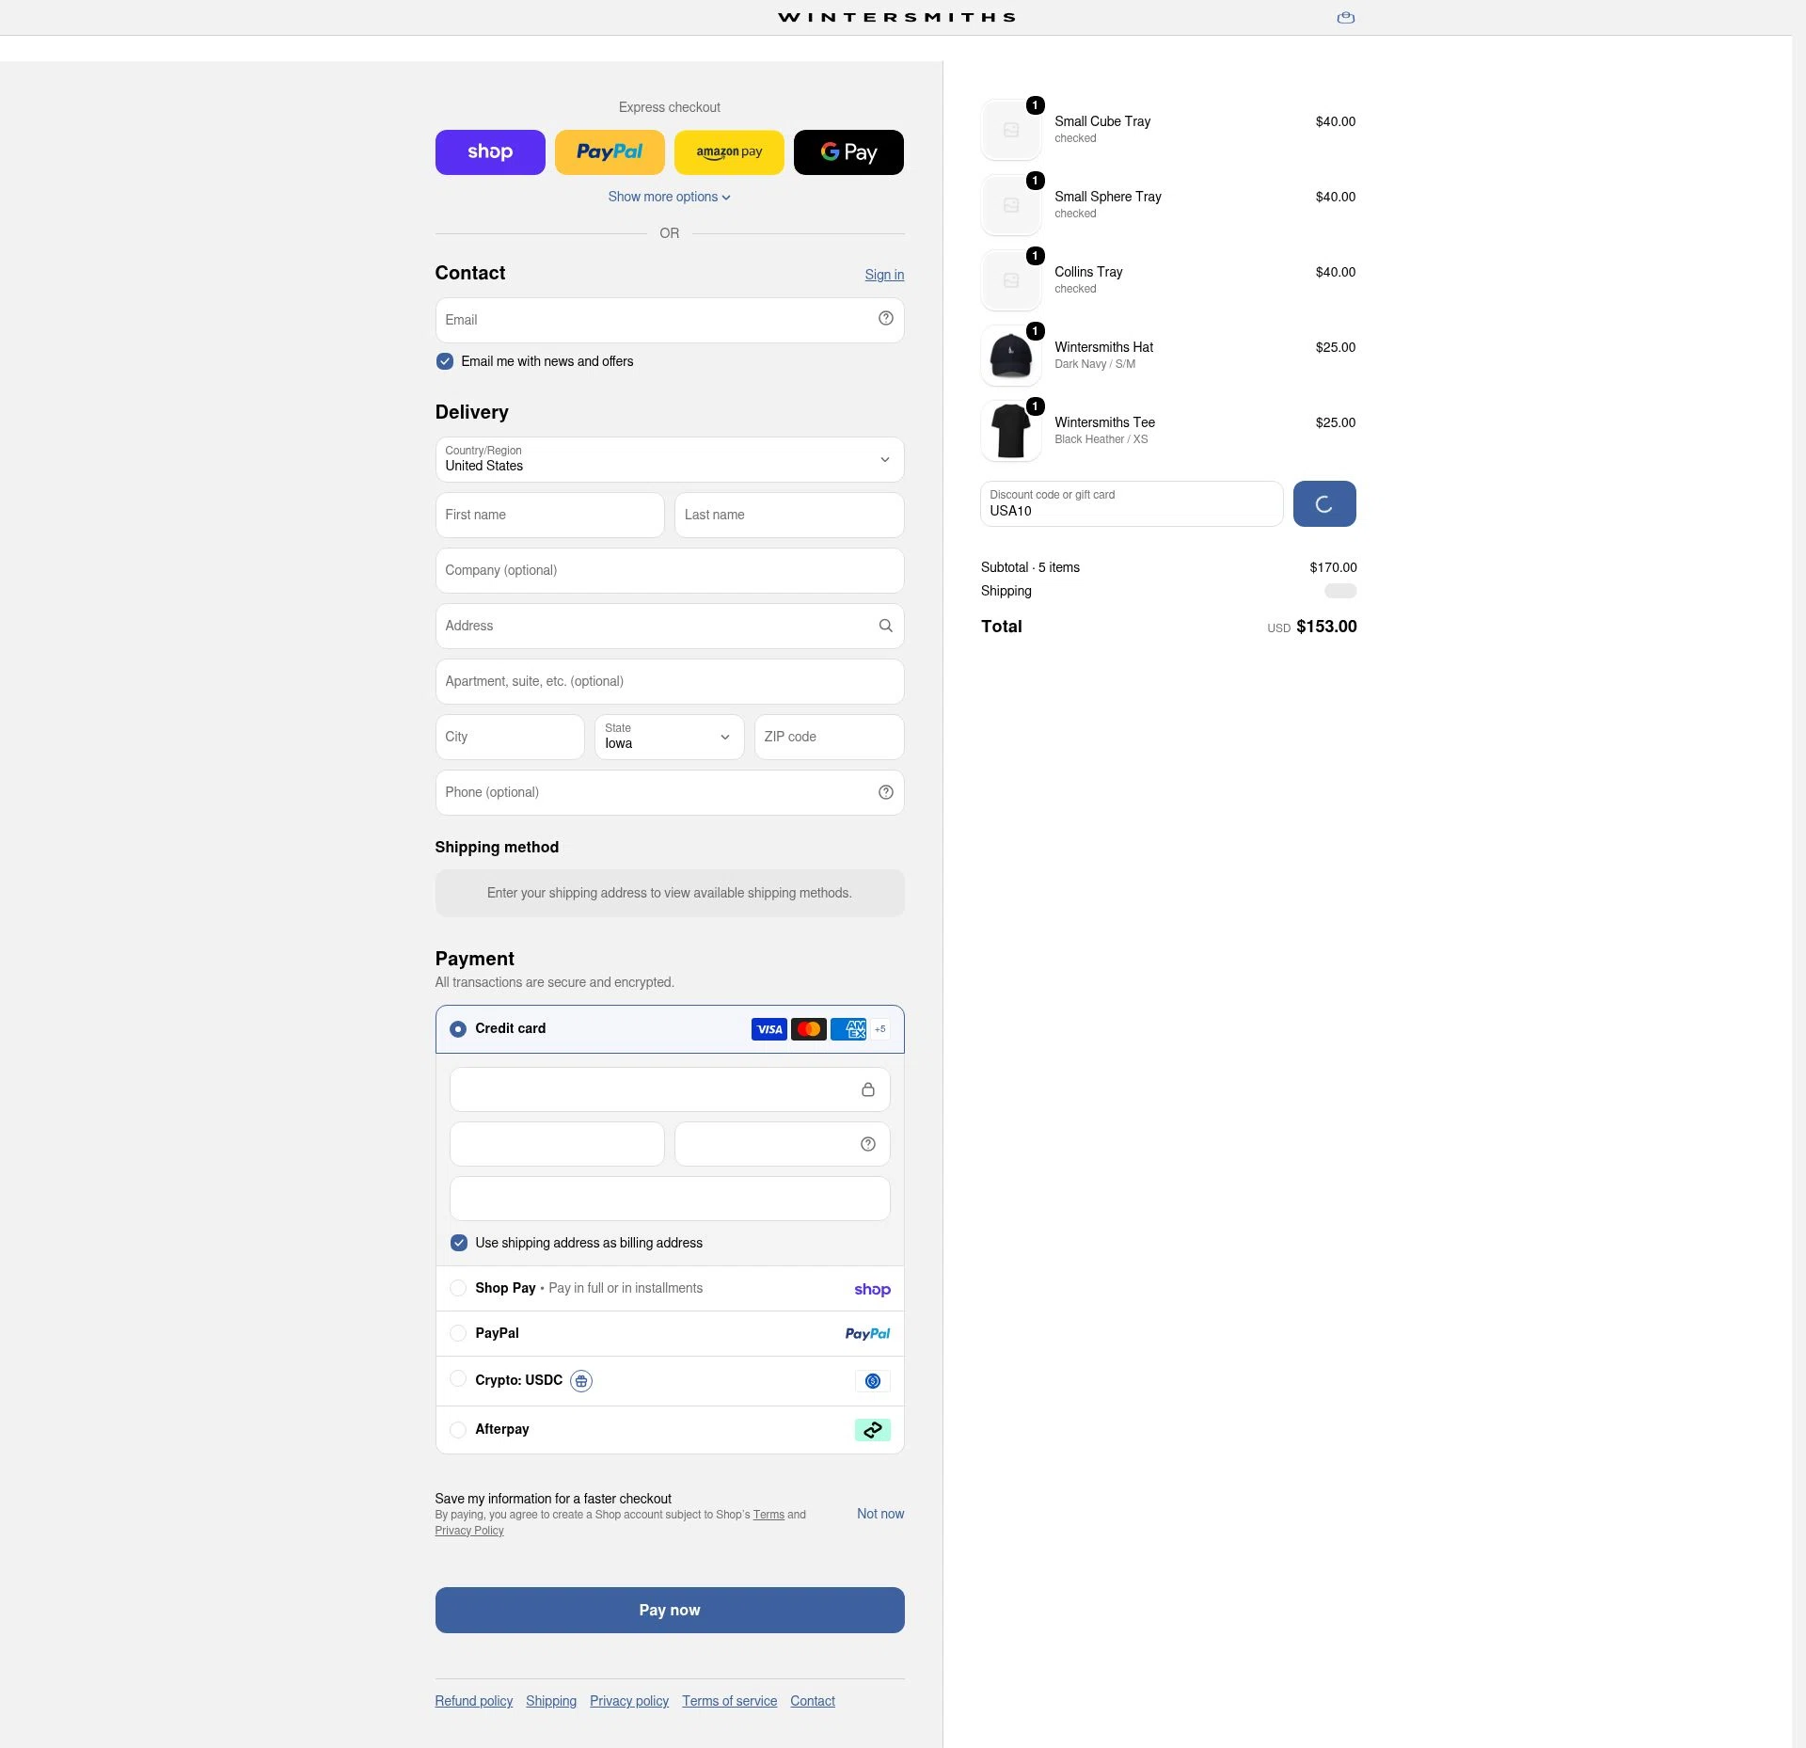Select the Afterpay payment radio option
This screenshot has width=1806, height=1748.
point(458,1430)
